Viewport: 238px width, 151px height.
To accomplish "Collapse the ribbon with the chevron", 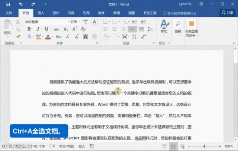I will click(x=234, y=44).
